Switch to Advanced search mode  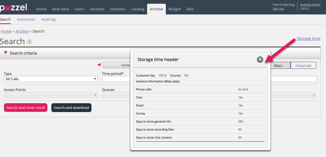click(x=303, y=66)
